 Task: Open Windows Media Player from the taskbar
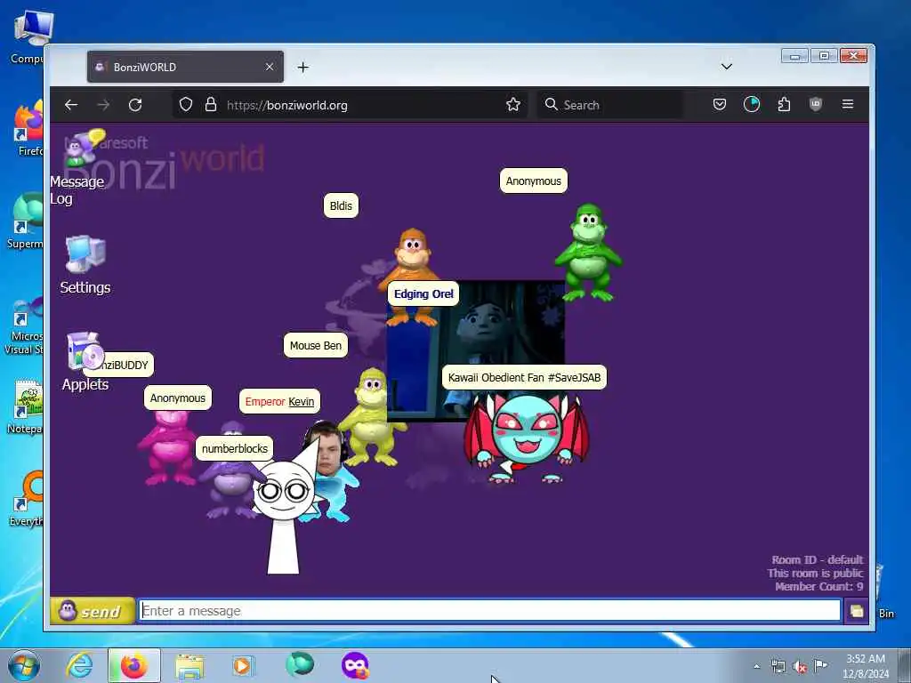(243, 665)
